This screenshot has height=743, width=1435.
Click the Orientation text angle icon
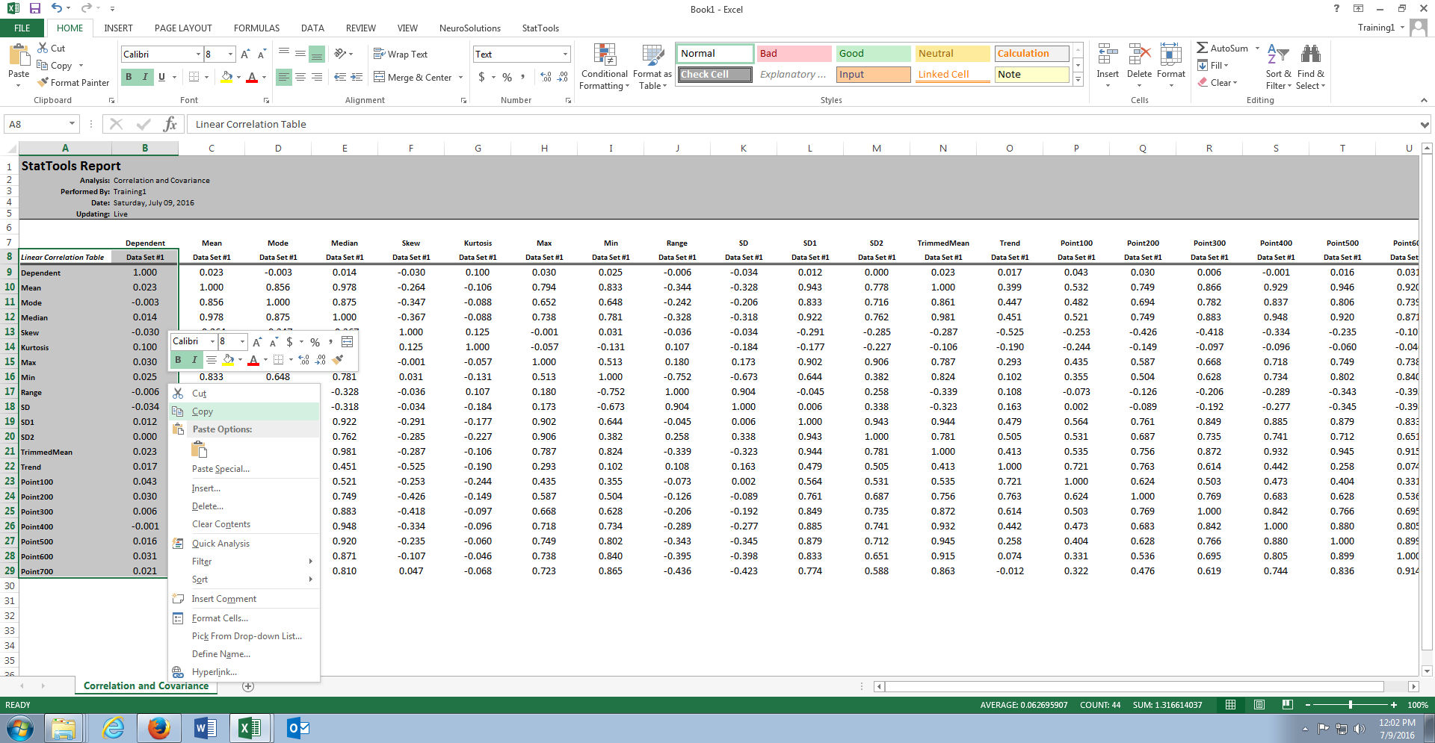340,54
